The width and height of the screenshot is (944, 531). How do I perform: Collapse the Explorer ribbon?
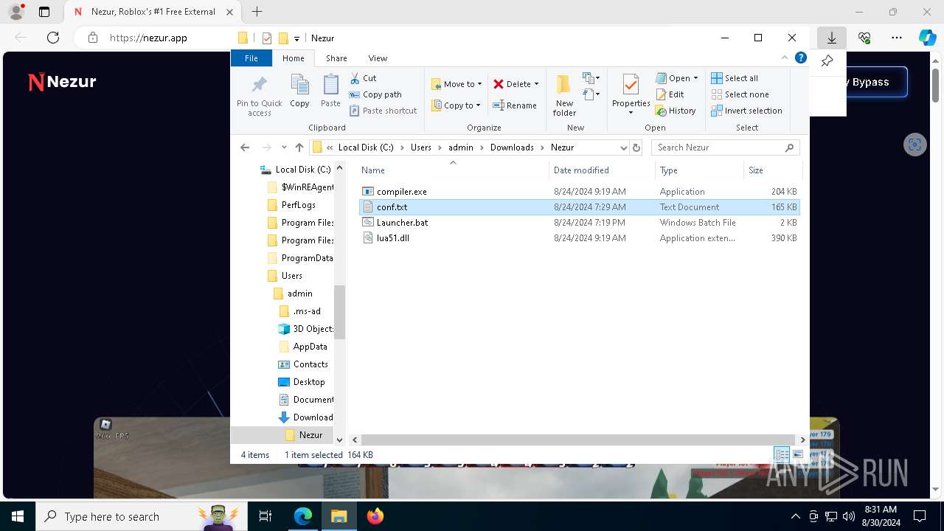tap(784, 58)
